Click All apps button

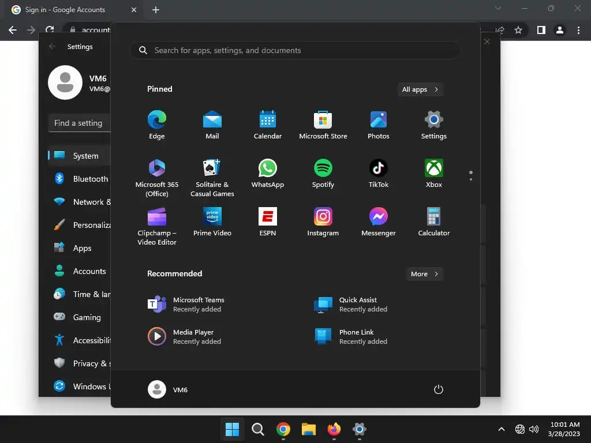tap(420, 89)
